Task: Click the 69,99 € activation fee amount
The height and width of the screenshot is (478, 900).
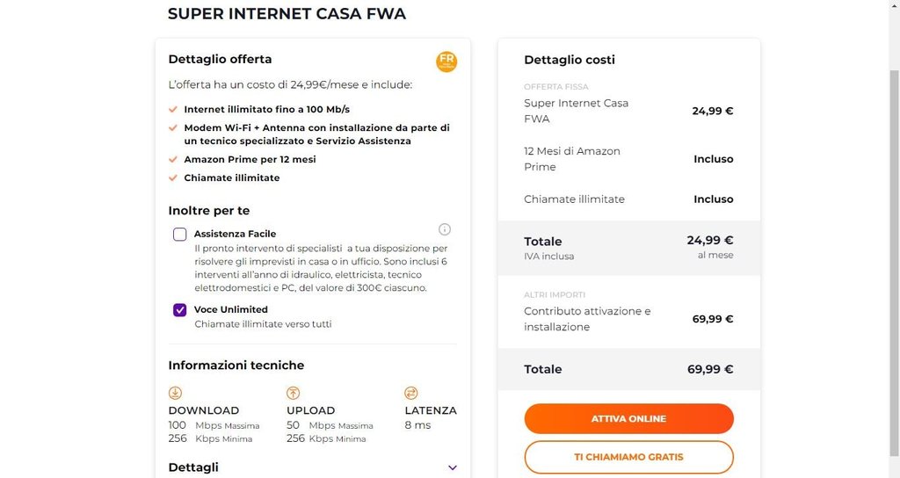Action: [x=712, y=319]
